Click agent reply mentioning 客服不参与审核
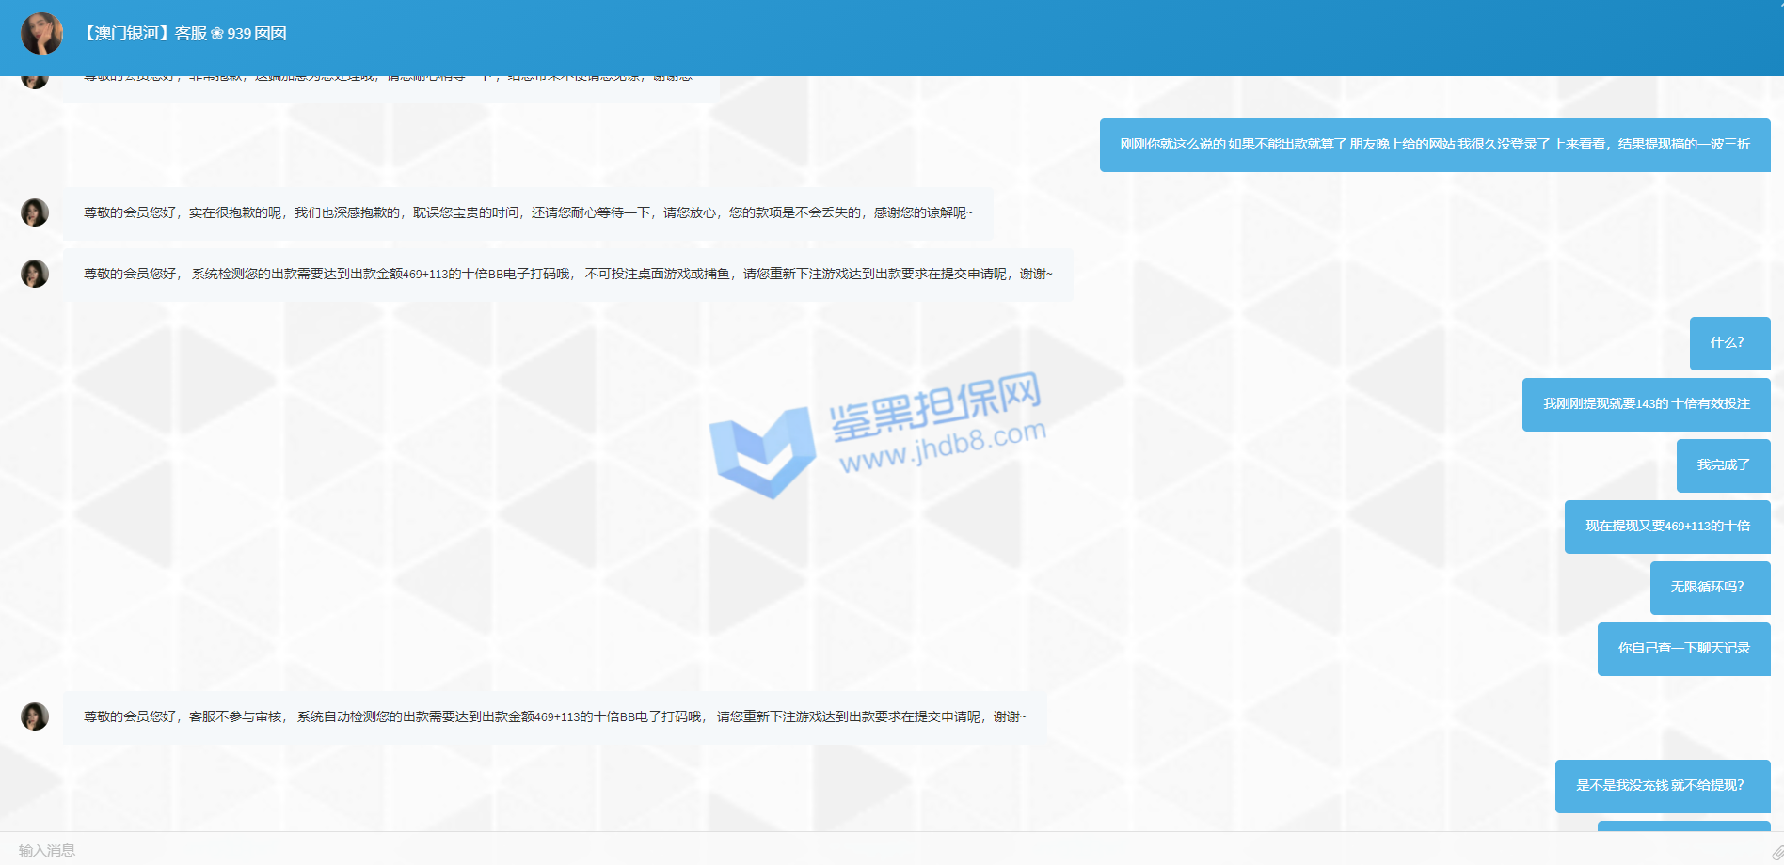This screenshot has width=1784, height=865. [x=554, y=717]
